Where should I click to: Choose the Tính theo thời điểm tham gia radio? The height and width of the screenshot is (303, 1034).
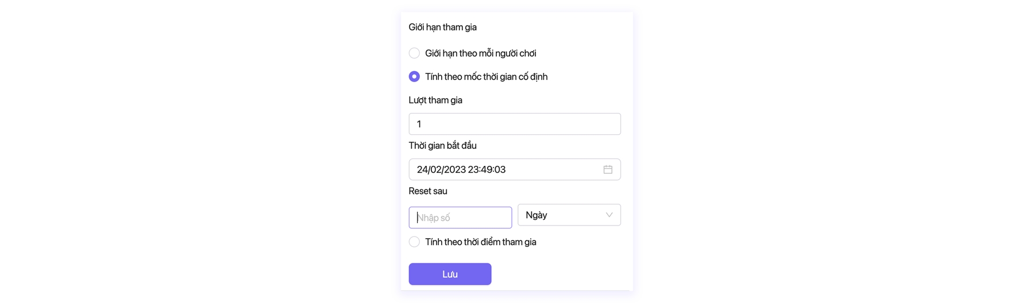[414, 242]
